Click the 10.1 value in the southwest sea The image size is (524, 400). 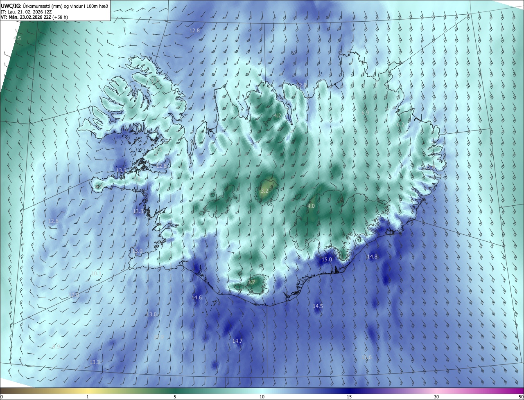coord(96,273)
